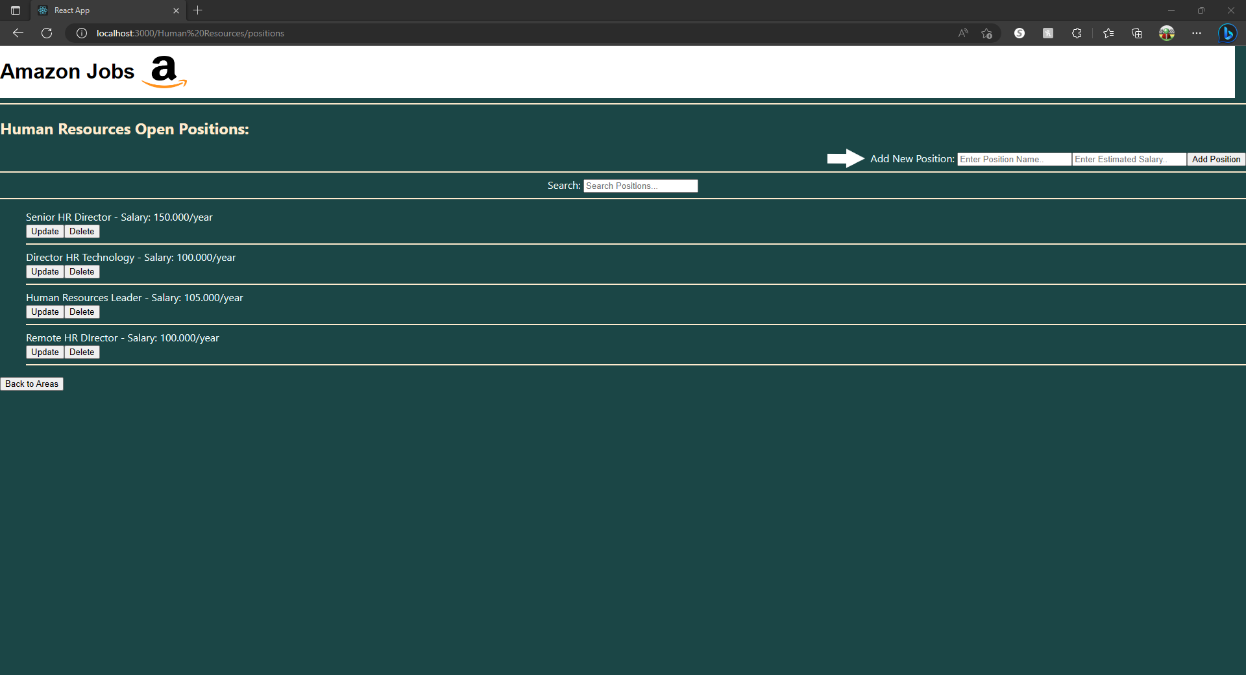Click 'Remote HR DIrector - Salary: 100.000/year' text

click(x=123, y=338)
